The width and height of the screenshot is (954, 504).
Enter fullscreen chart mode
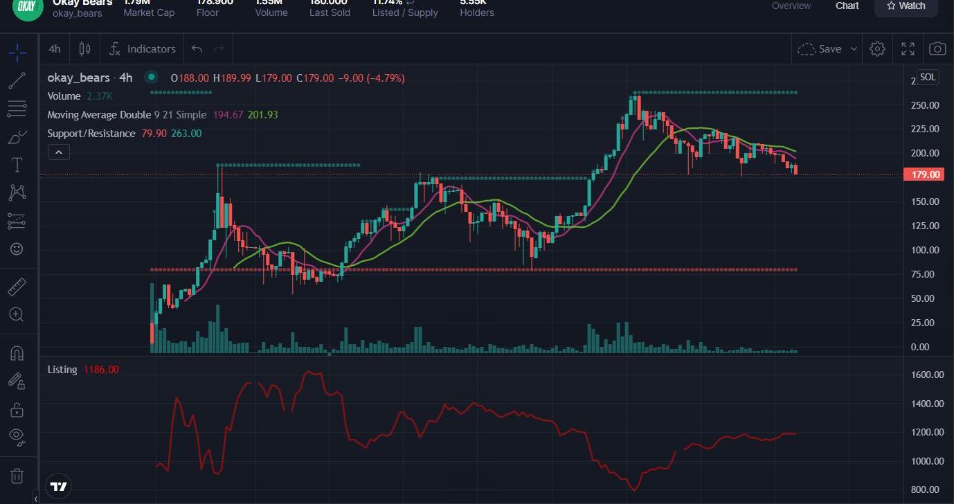(x=908, y=48)
